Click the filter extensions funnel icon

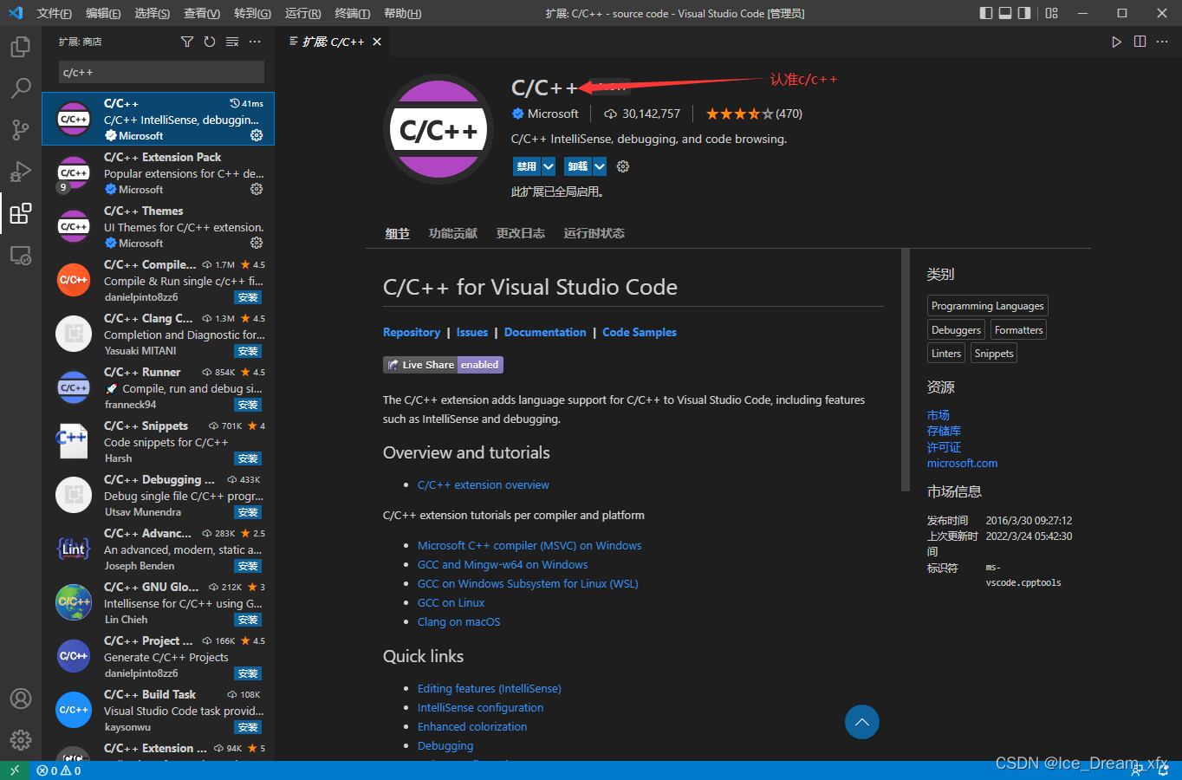pos(187,42)
